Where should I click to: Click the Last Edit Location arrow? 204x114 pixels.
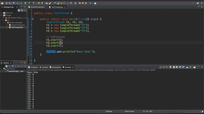pyautogui.click(x=80, y=3)
